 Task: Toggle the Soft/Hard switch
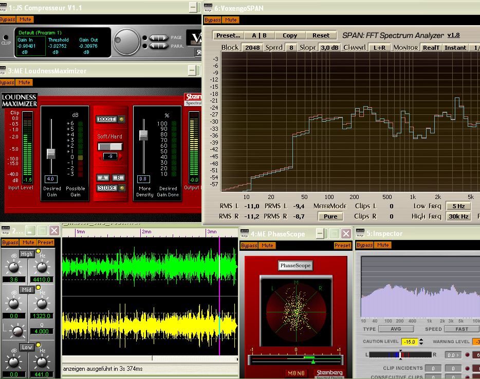click(x=110, y=147)
